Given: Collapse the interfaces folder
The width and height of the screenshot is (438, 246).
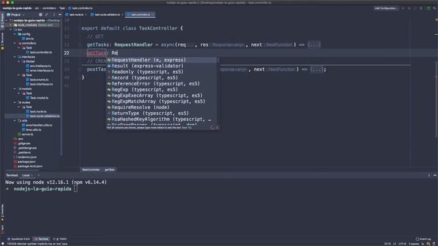Looking at the screenshot, I should 15,57.
